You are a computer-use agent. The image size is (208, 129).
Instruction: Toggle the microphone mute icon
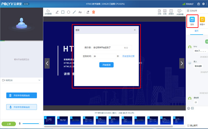tap(20, 123)
